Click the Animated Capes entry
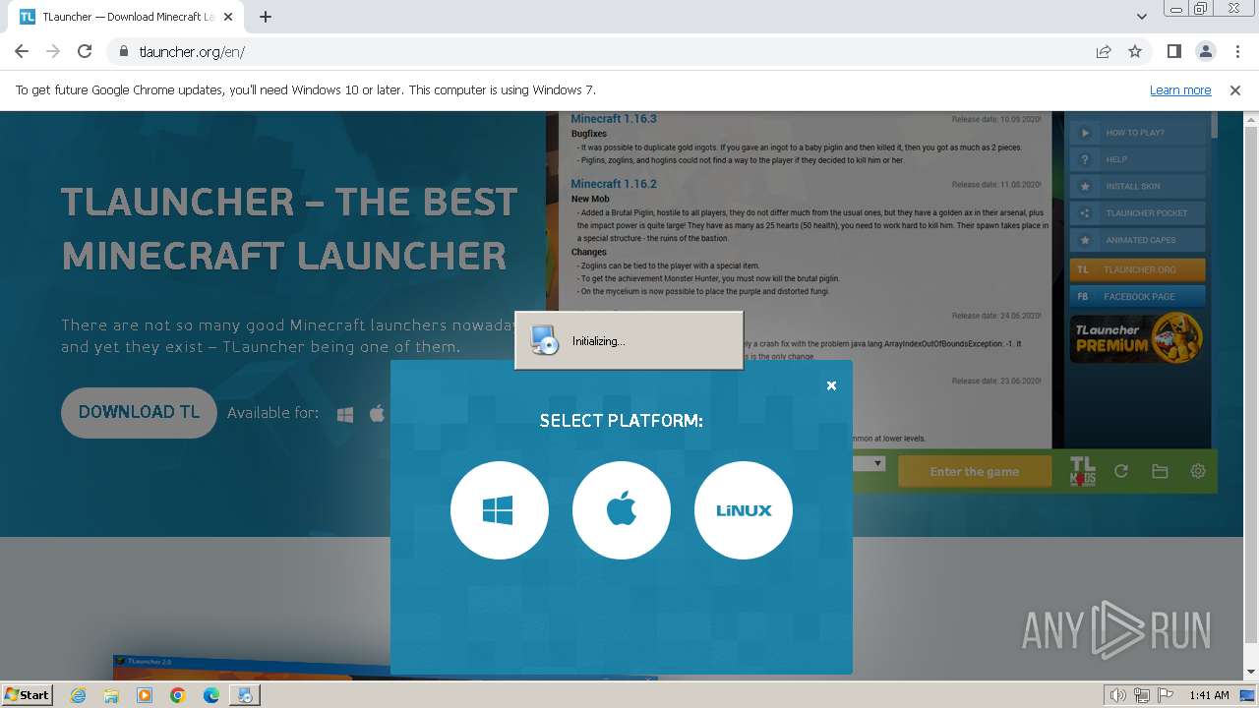1259x708 pixels. 1137,240
